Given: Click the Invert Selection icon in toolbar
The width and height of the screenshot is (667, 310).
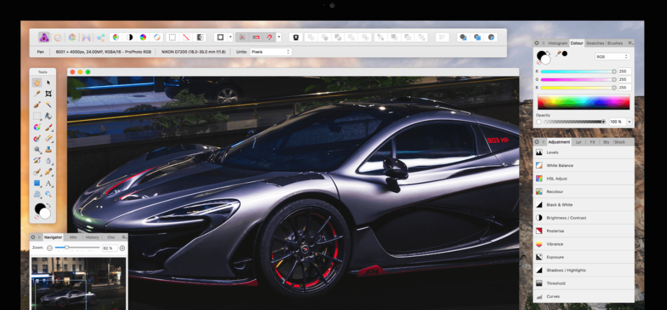Looking at the screenshot, I should coord(199,38).
